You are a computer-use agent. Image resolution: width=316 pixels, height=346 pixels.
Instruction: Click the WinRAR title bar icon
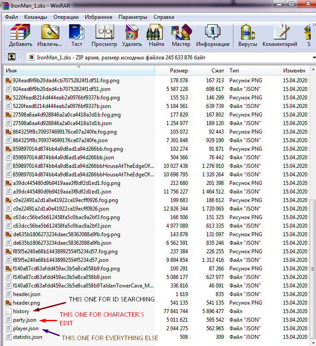tap(5, 5)
